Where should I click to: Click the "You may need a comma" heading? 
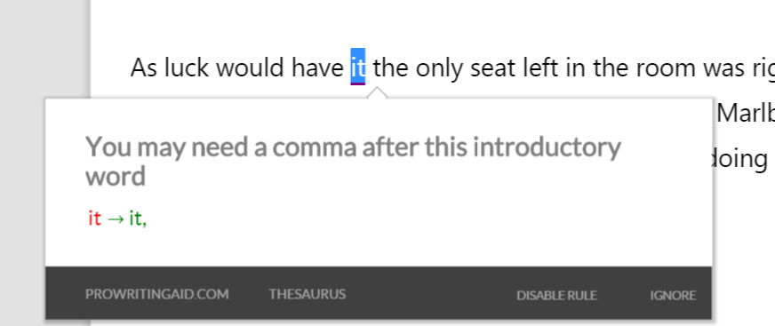tap(353, 161)
